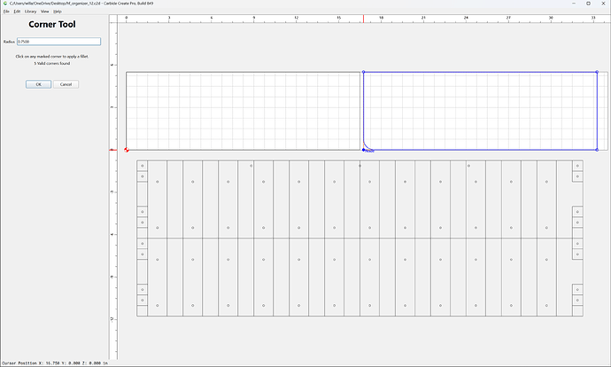Open the Edit menu

pyautogui.click(x=17, y=12)
